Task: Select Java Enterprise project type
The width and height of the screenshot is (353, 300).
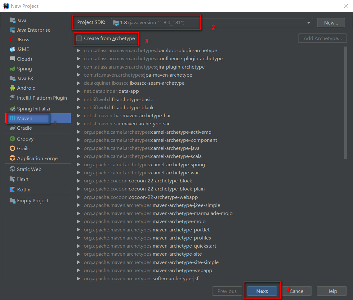Action: point(34,30)
